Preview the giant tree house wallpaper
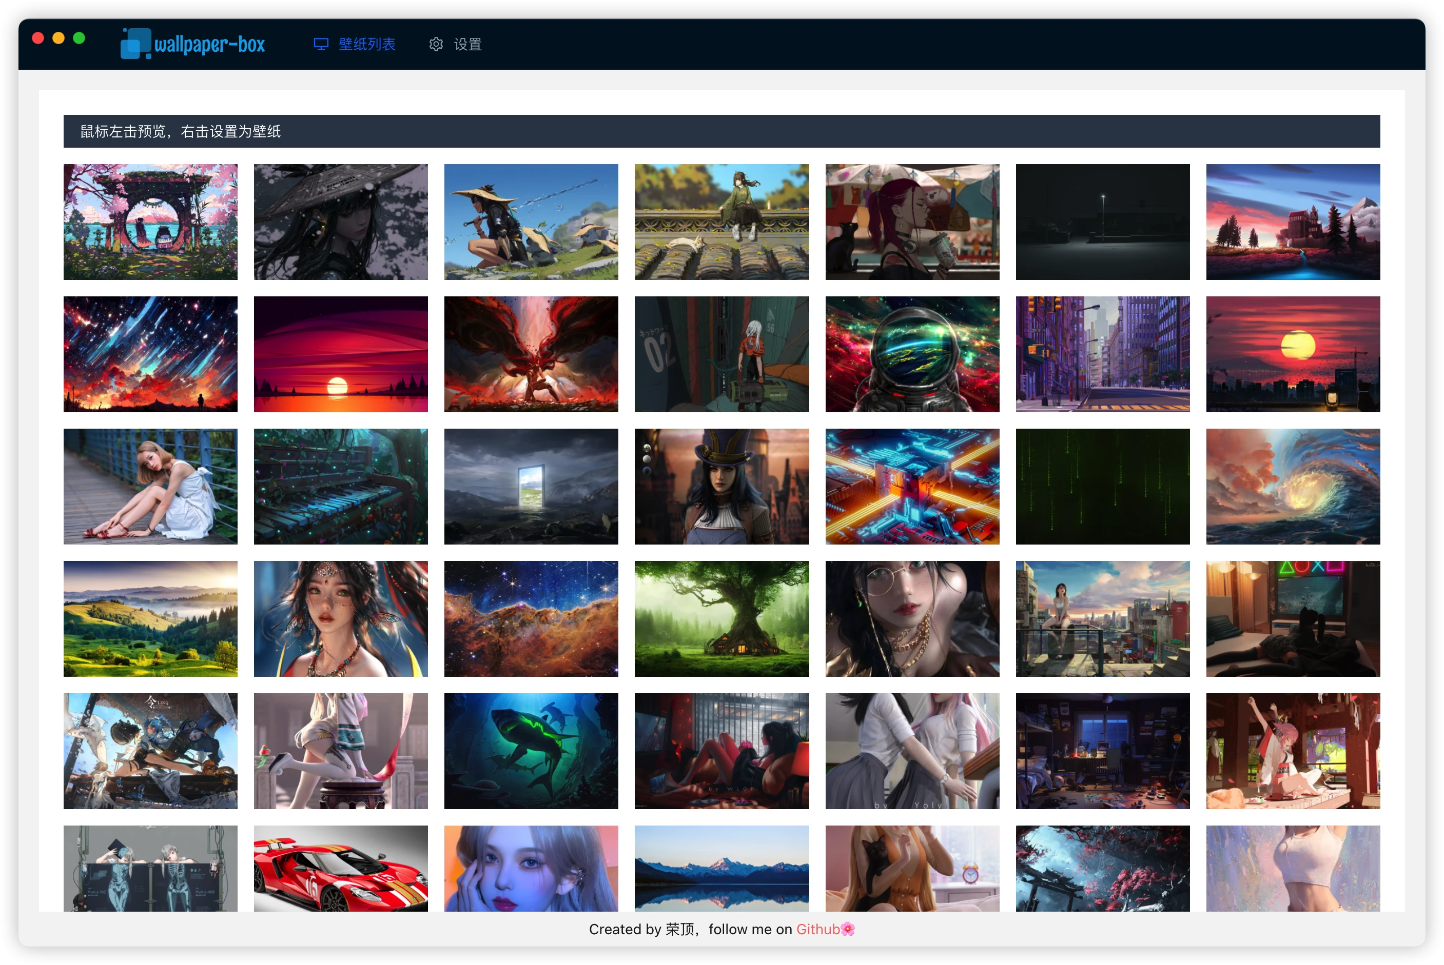Viewport: 1444px width, 965px height. [721, 619]
